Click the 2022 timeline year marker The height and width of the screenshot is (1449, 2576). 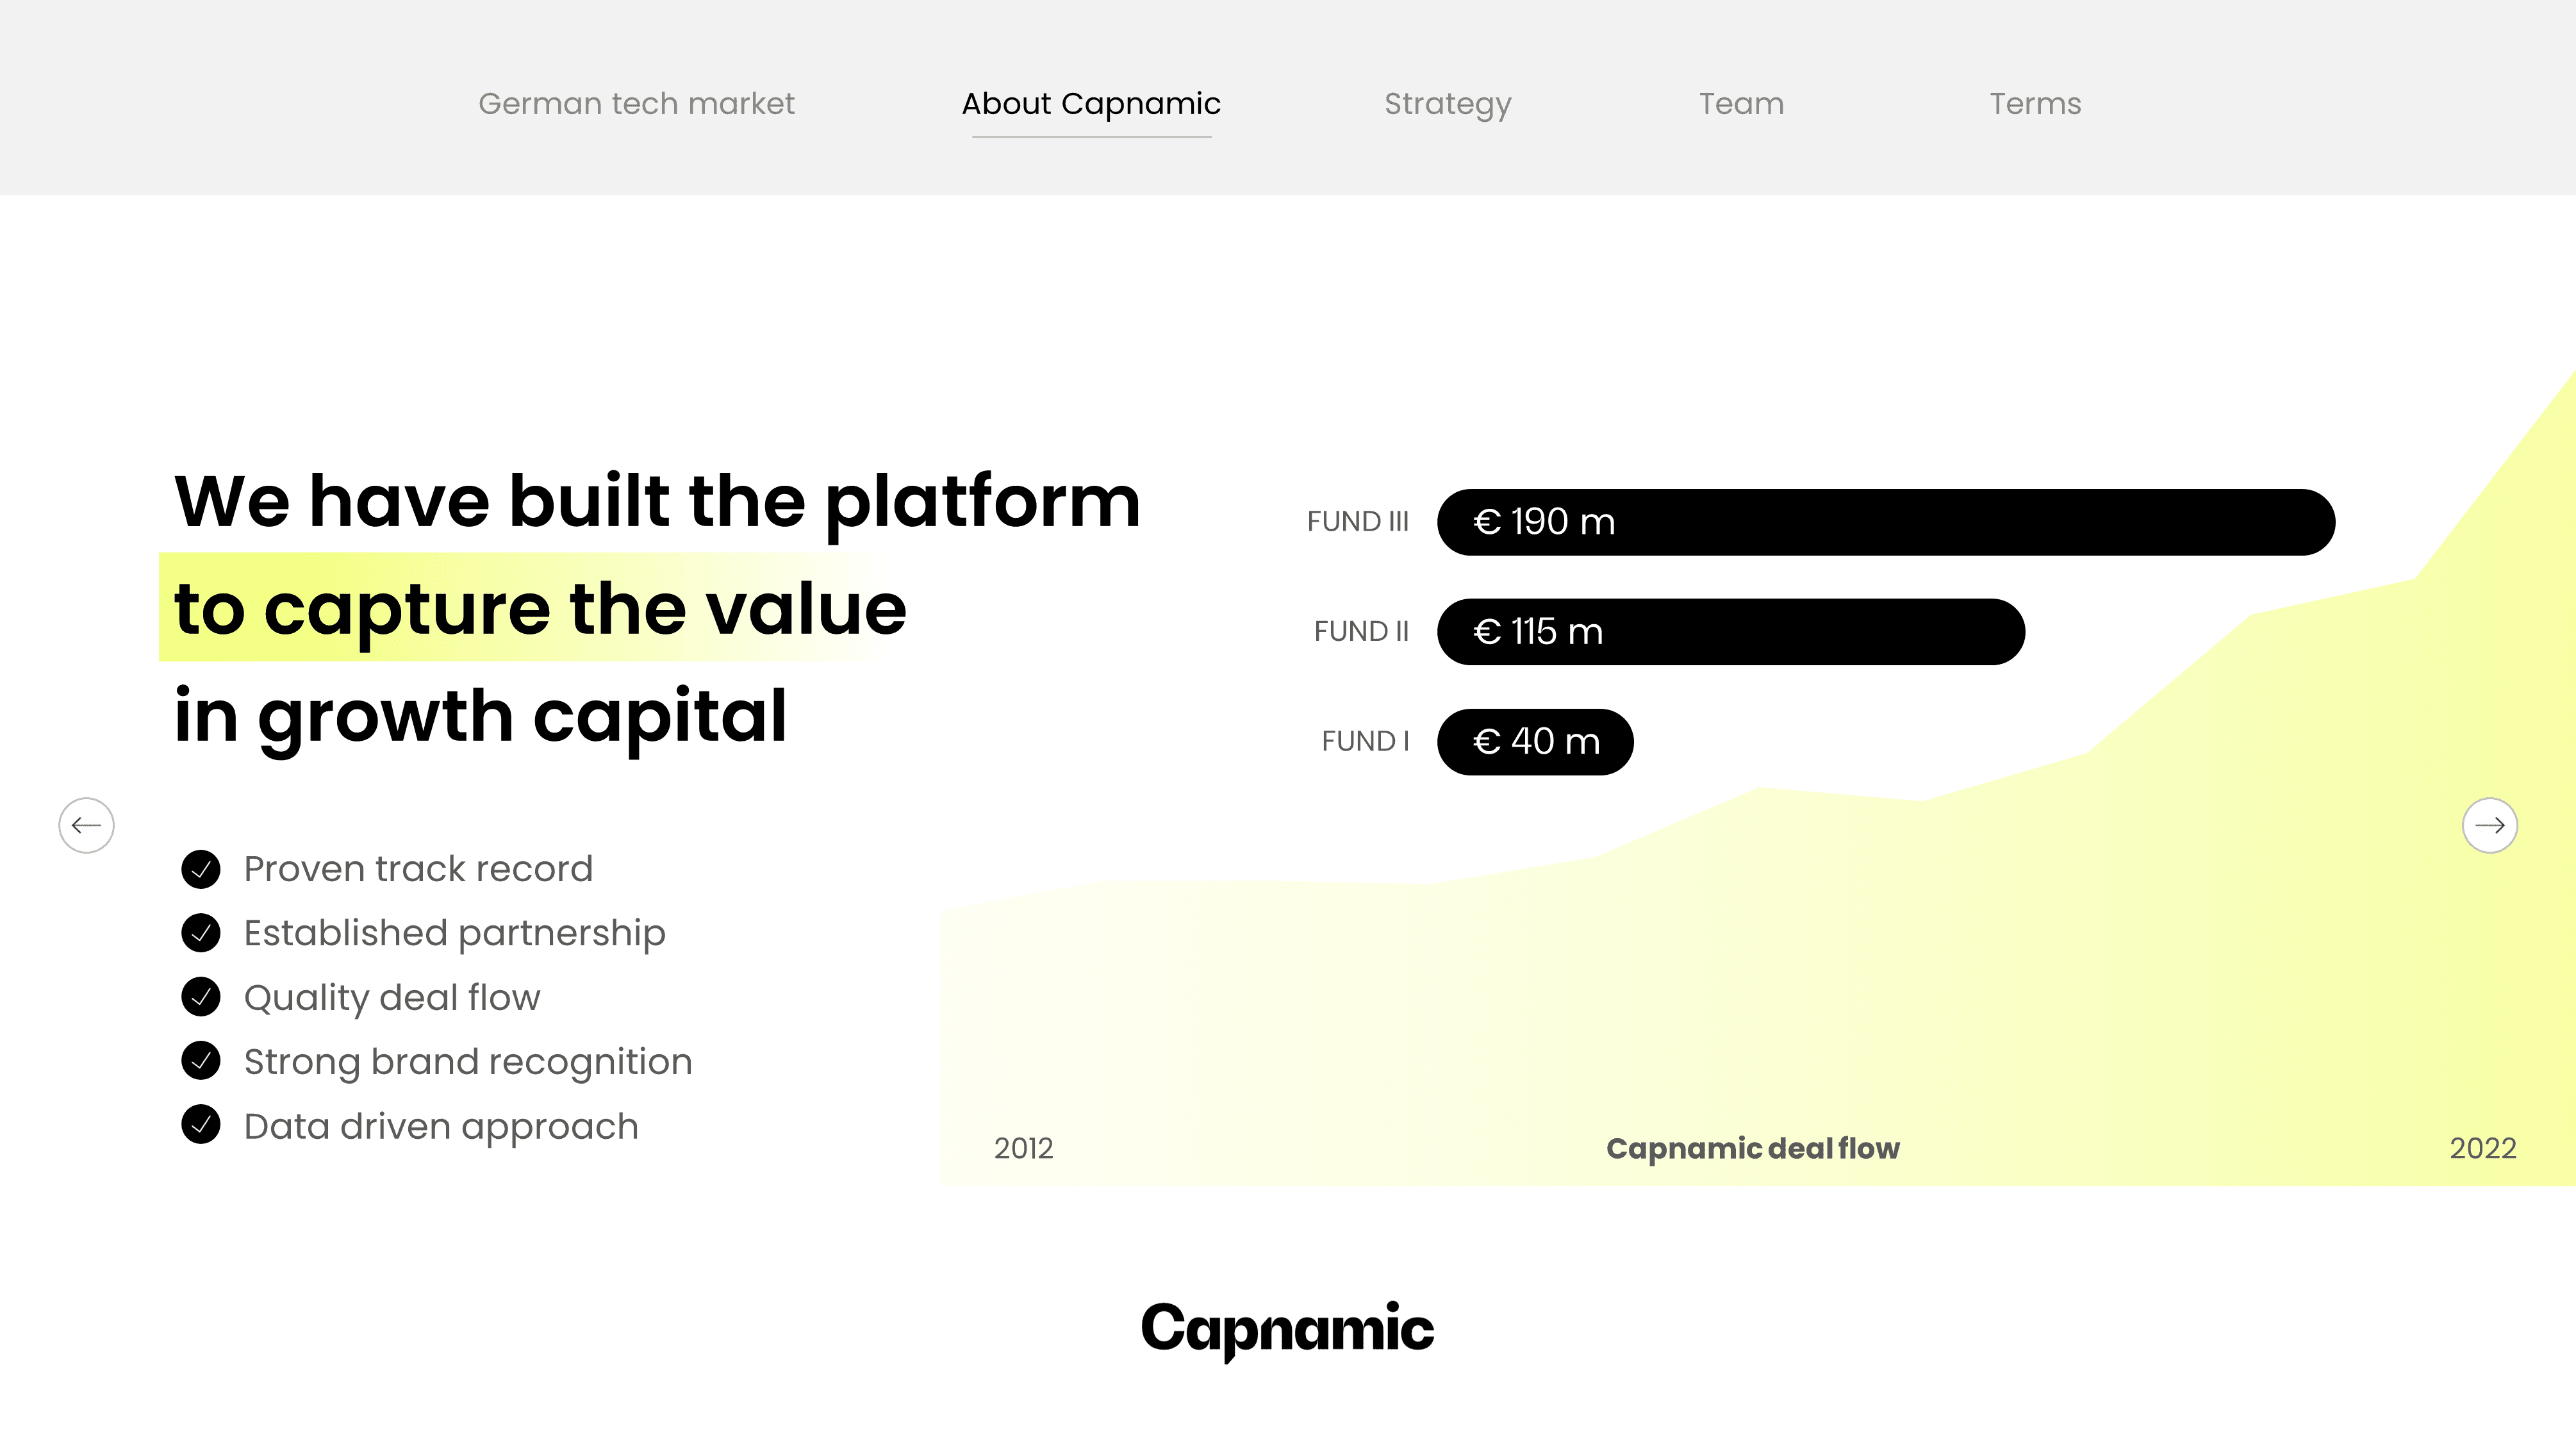[x=2483, y=1149]
